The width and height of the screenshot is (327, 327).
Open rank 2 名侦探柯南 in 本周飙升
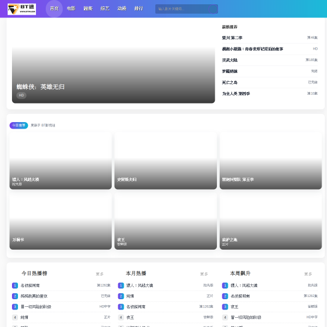tap(270, 296)
